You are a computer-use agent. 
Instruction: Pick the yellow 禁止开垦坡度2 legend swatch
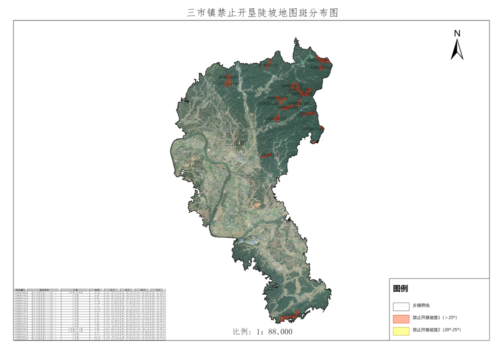coord(400,330)
